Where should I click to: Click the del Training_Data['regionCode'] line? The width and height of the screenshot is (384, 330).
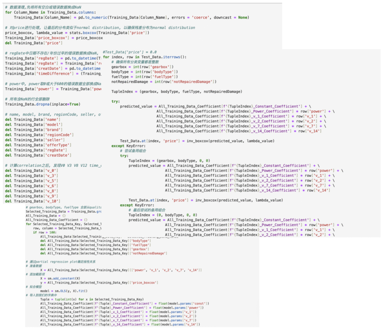39,135
